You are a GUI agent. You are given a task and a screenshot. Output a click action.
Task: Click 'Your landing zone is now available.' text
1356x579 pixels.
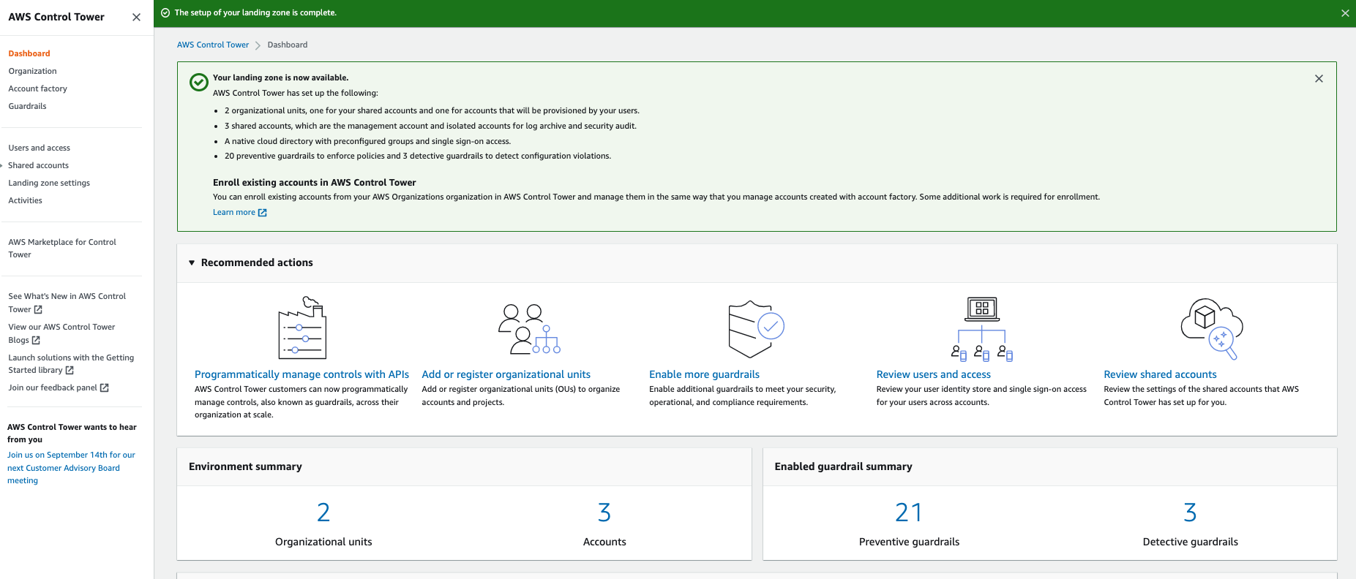coord(281,77)
